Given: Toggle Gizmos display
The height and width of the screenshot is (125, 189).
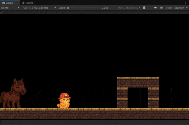Looking at the screenshot, I should coord(179,8).
